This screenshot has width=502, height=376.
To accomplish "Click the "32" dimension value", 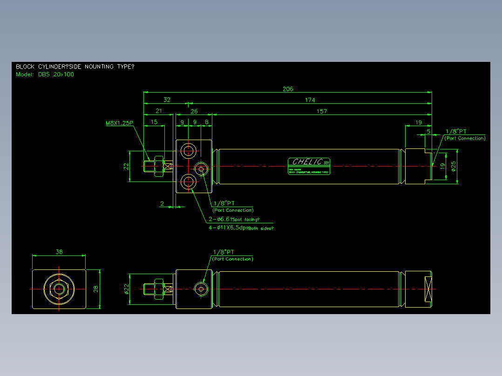I will [167, 100].
